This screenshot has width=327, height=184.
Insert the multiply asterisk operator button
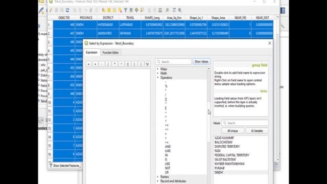click(114, 64)
